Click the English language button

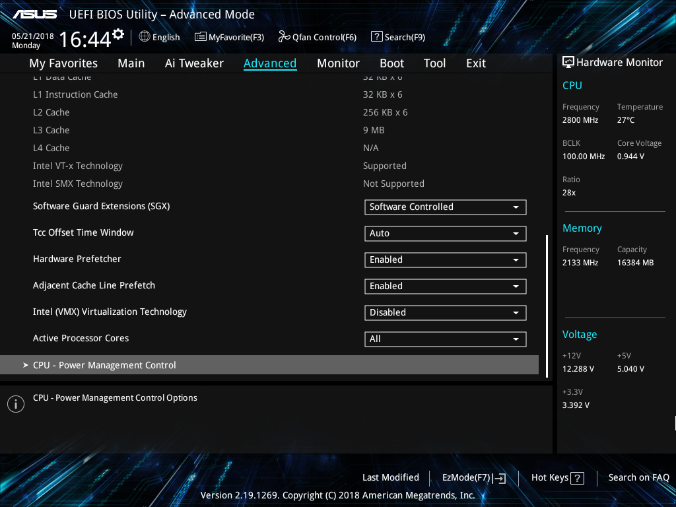[x=160, y=37]
